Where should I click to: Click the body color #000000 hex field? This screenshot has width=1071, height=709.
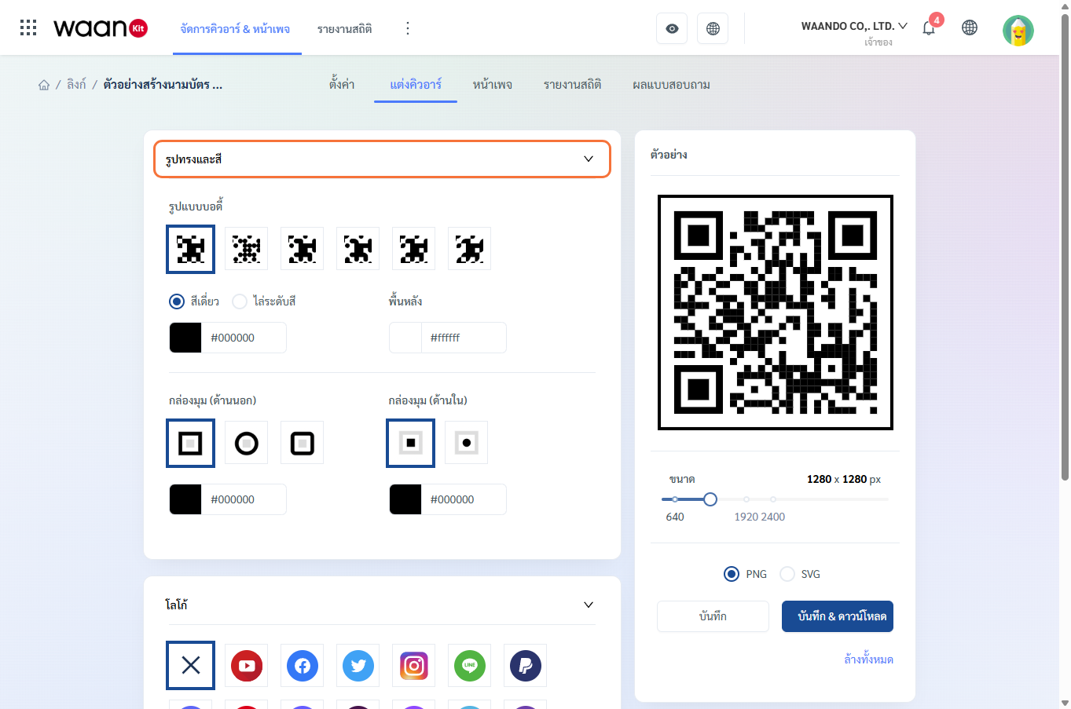tap(244, 338)
